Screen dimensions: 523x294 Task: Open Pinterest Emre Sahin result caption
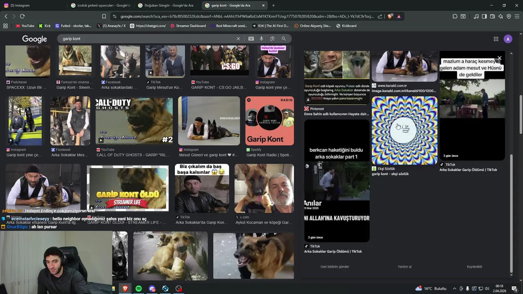click(337, 114)
